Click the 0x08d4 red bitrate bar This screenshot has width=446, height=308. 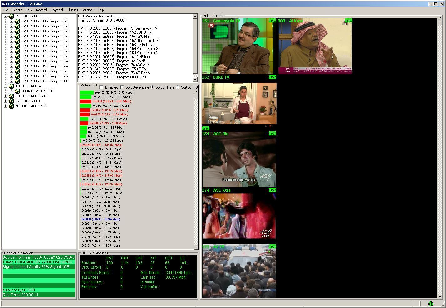click(x=86, y=101)
